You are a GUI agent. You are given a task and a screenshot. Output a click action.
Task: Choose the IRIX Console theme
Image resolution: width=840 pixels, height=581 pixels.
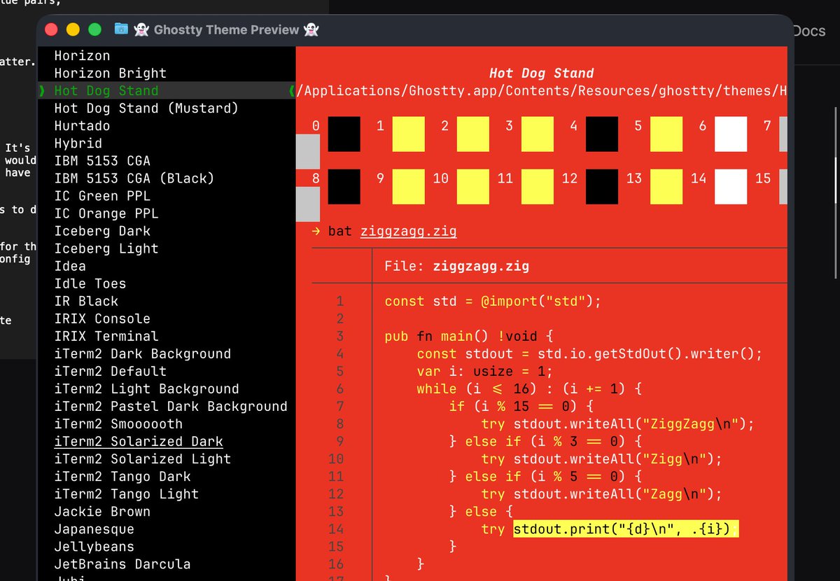coord(102,318)
